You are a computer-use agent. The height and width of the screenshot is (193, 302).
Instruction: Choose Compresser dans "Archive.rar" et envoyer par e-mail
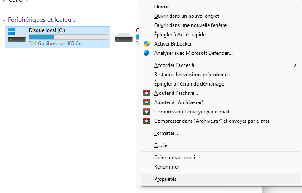[x=220, y=121]
